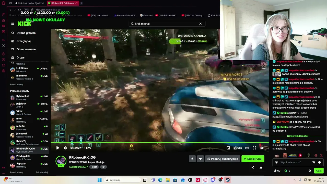The height and width of the screenshot is (184, 327).
Task: Open the Kick hamburger menu
Action: pos(13,24)
